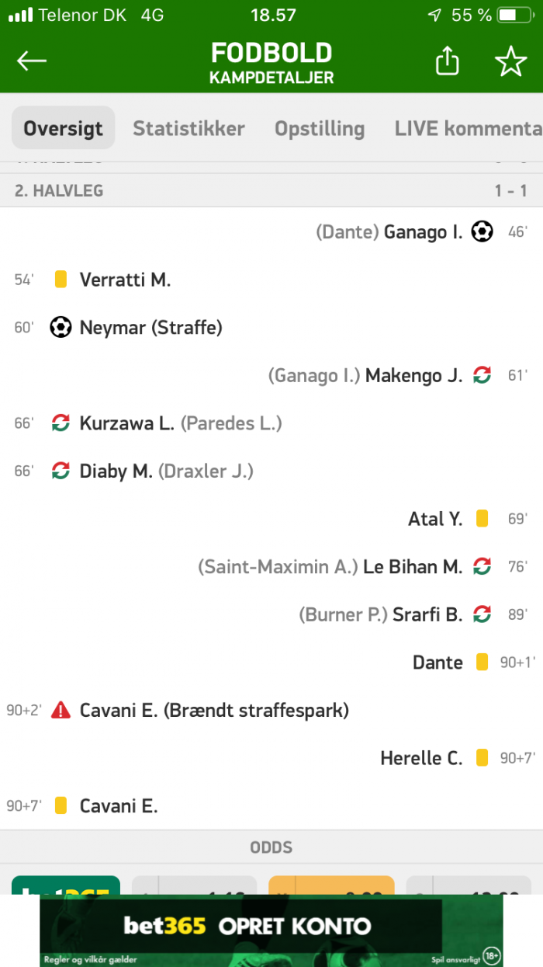Click Neymar's penalty goal ball icon
The image size is (543, 967).
pos(61,327)
